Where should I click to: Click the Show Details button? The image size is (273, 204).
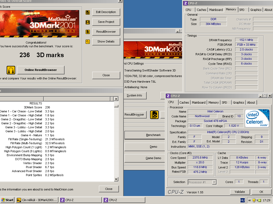point(106,42)
